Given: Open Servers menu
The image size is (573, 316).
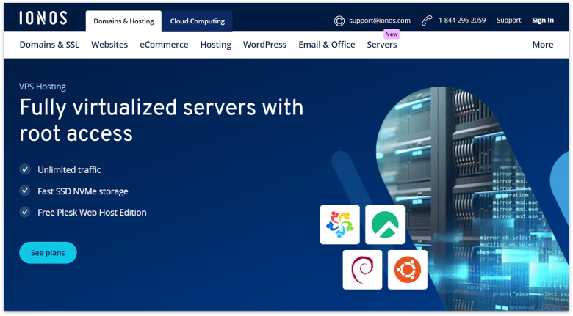Looking at the screenshot, I should (x=382, y=45).
